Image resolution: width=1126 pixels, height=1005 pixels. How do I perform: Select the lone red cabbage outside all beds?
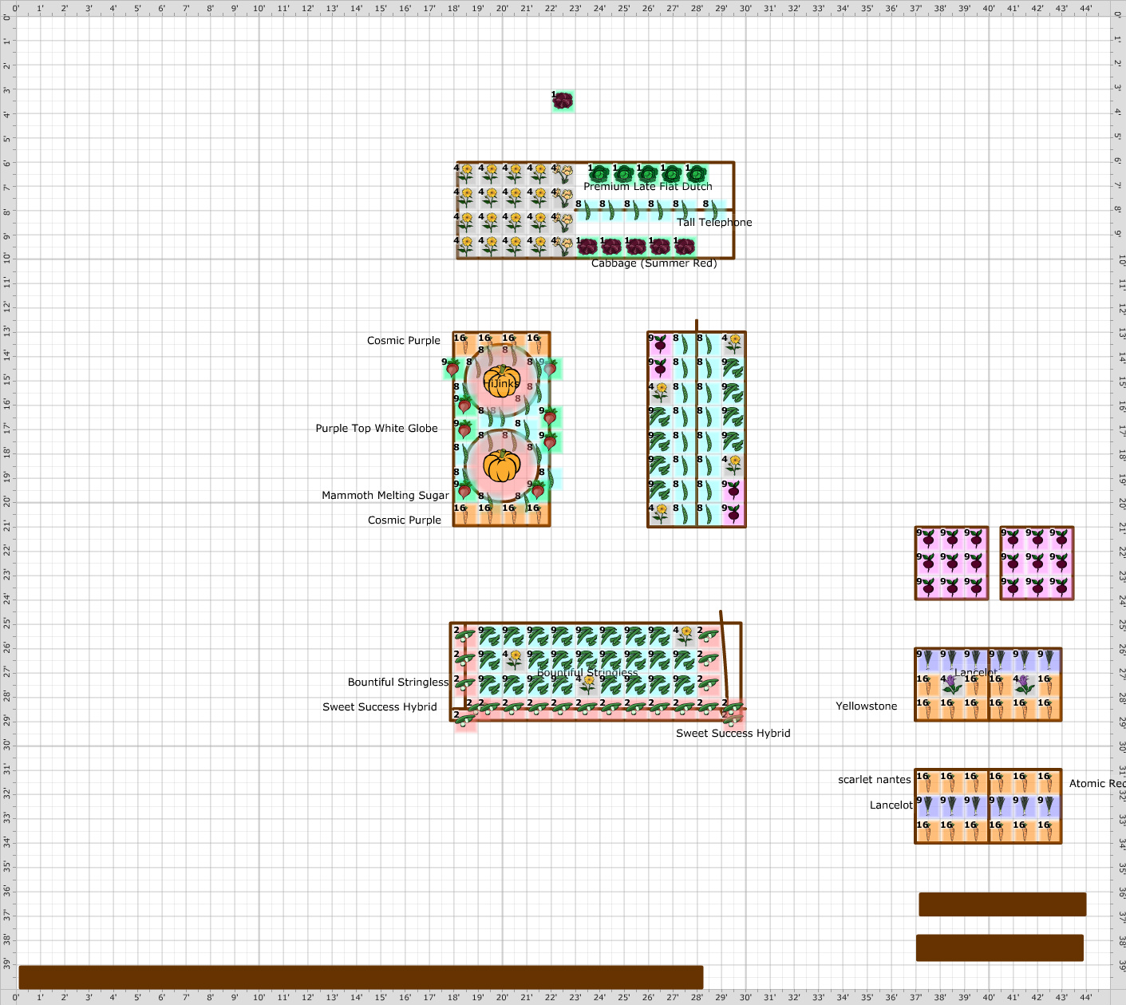coord(563,101)
